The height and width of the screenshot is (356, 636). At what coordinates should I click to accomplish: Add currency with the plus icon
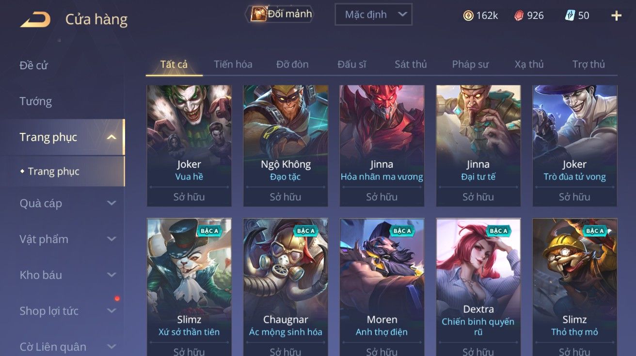coord(616,16)
